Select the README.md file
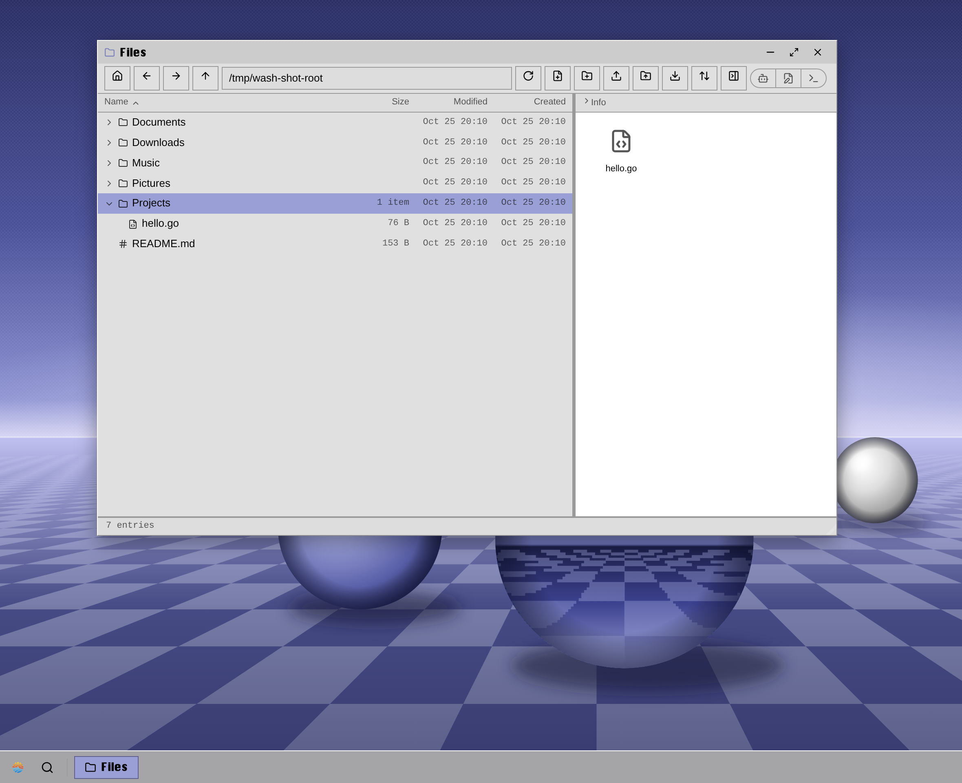This screenshot has width=962, height=783. coord(335,243)
